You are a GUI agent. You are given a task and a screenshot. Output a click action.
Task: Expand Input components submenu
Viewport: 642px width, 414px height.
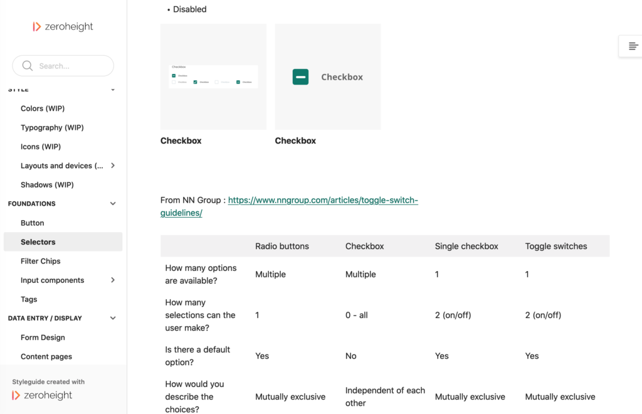(113, 280)
